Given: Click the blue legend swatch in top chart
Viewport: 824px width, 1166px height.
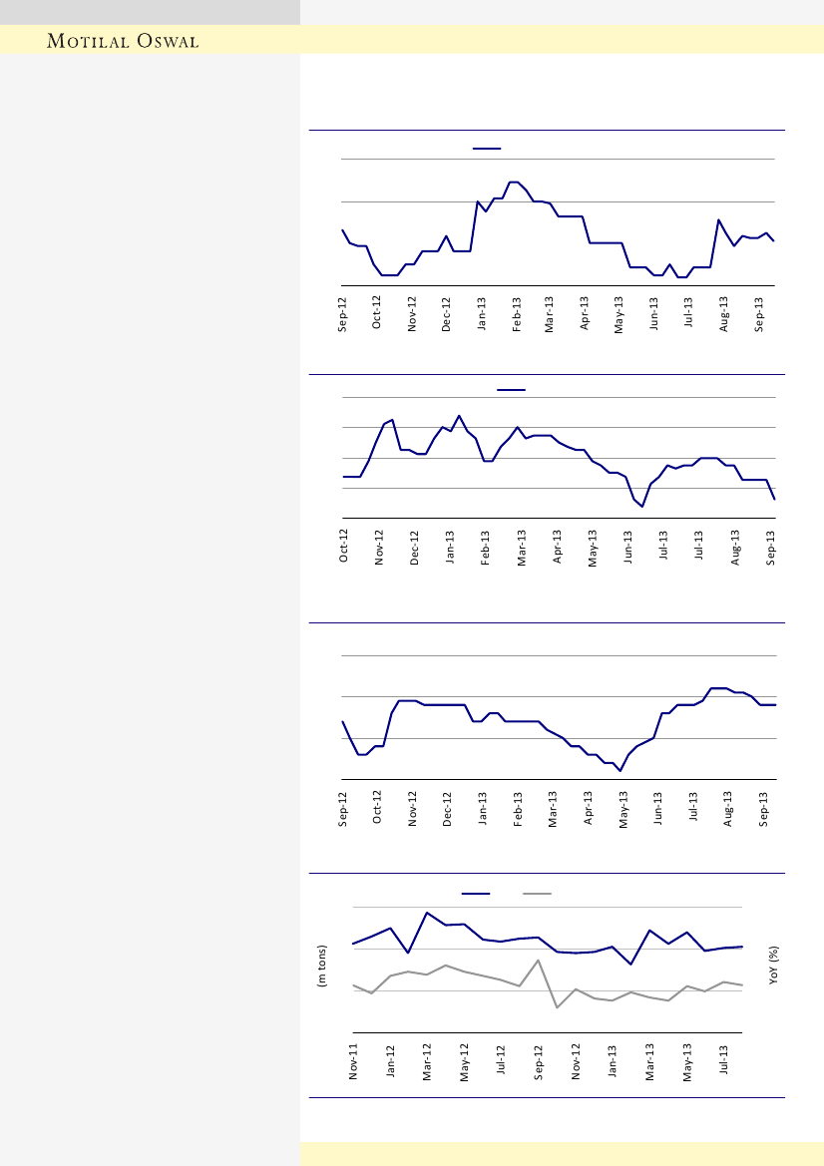Looking at the screenshot, I should tap(486, 148).
